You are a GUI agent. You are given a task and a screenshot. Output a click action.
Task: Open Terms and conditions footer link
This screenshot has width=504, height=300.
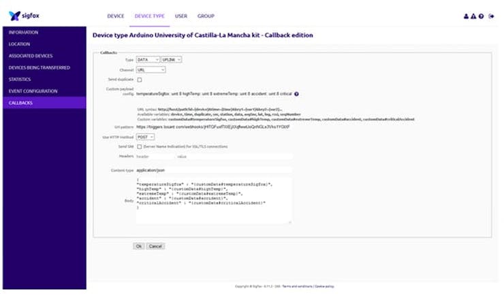coord(298,286)
